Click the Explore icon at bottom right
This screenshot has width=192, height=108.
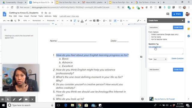[x=142, y=99]
